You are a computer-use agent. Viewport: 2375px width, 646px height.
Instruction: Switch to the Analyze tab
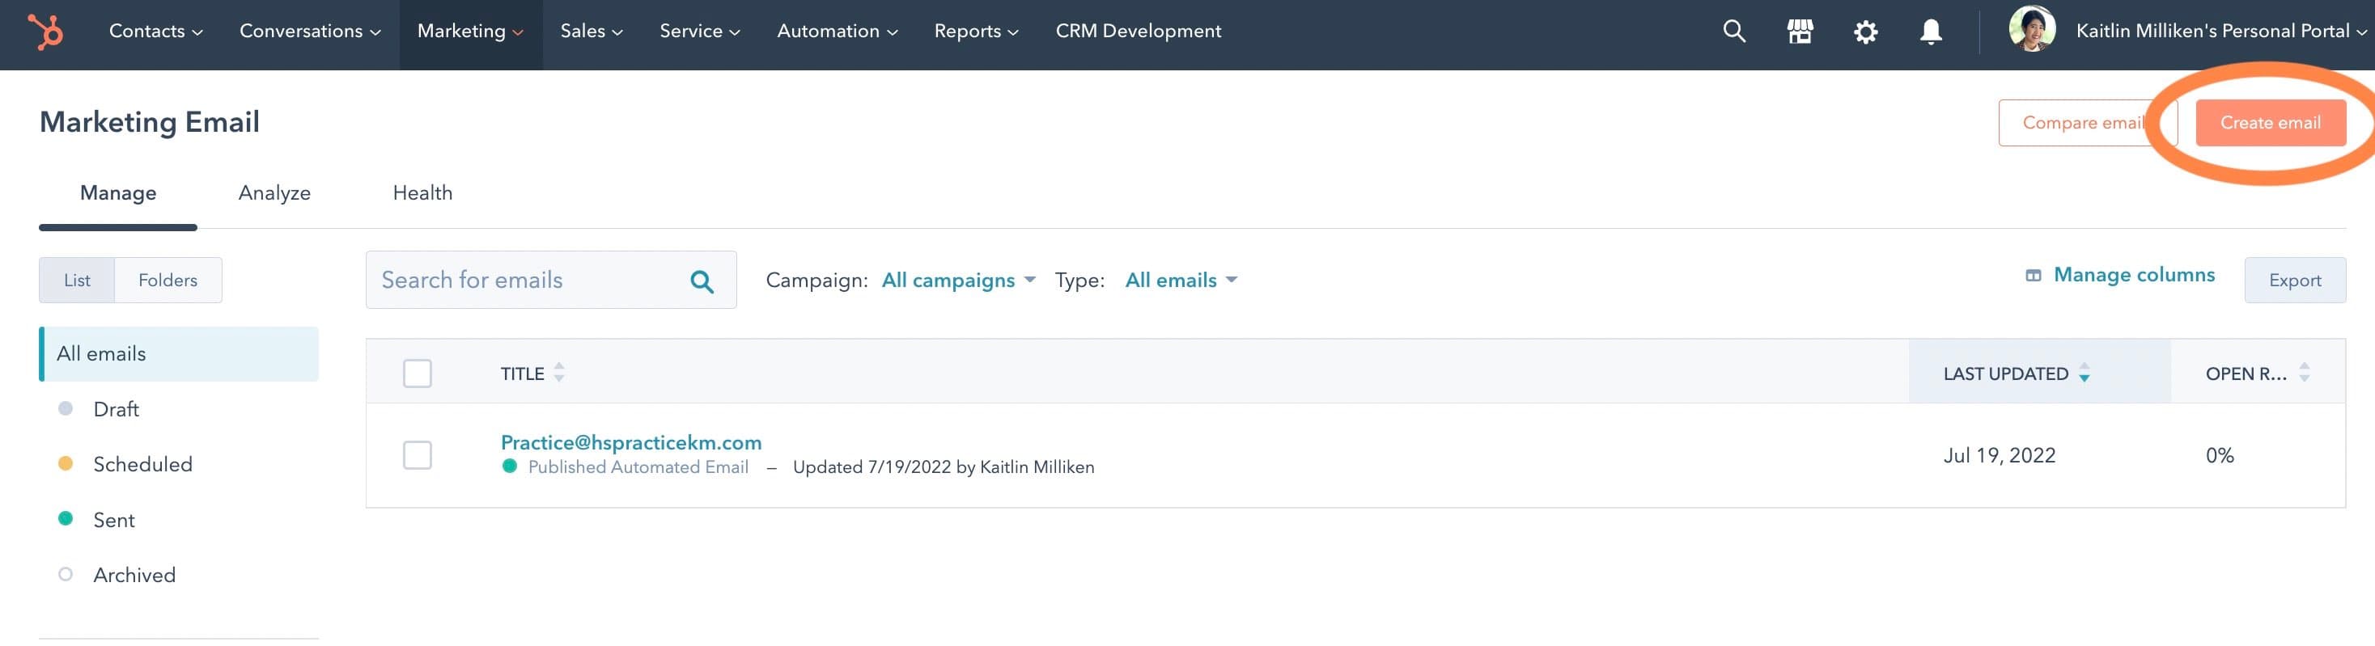[274, 192]
